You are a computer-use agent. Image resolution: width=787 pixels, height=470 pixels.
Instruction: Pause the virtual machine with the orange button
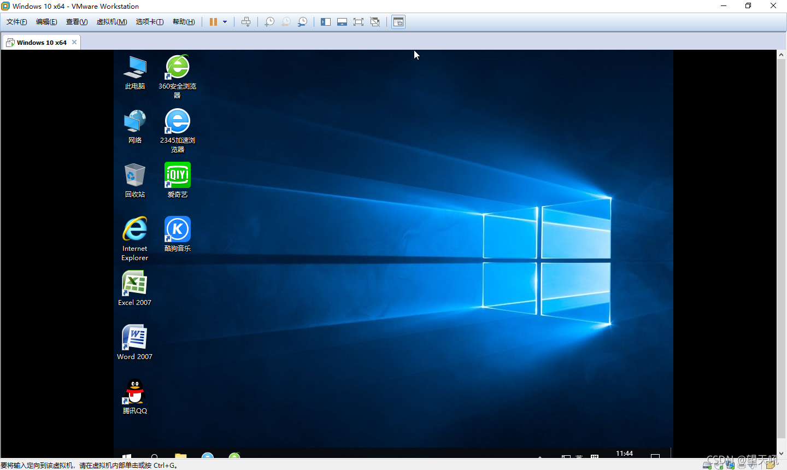(213, 22)
